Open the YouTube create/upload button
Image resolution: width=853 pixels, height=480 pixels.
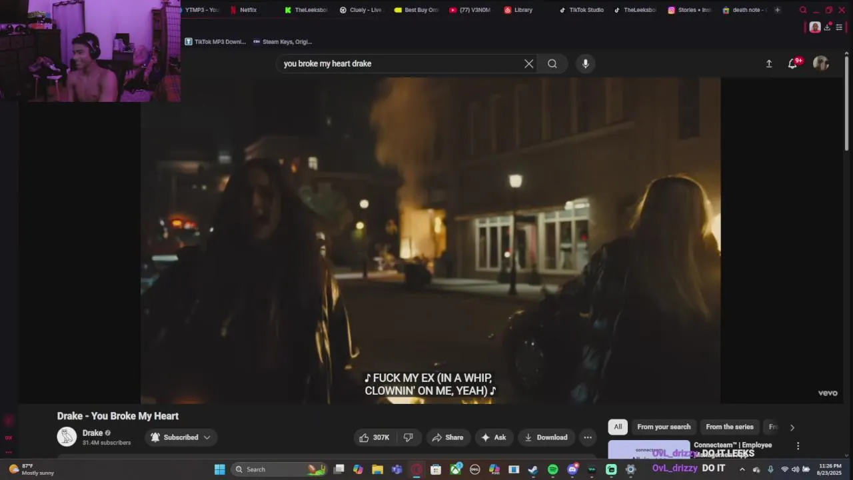click(768, 64)
